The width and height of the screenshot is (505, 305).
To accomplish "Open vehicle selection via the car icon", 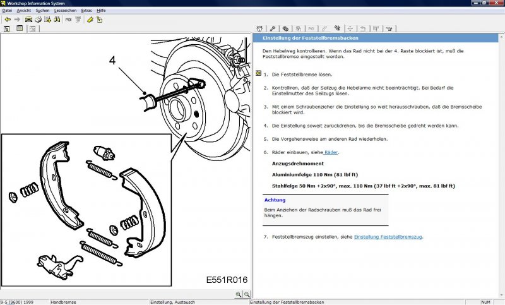I will point(28,20).
